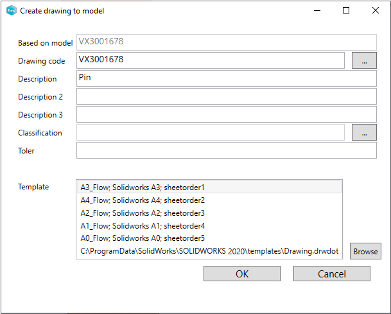
Task: Click the Classification text field
Action: click(x=211, y=132)
